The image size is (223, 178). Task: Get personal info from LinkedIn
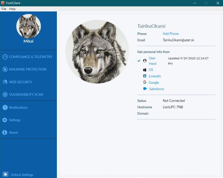tap(155, 76)
